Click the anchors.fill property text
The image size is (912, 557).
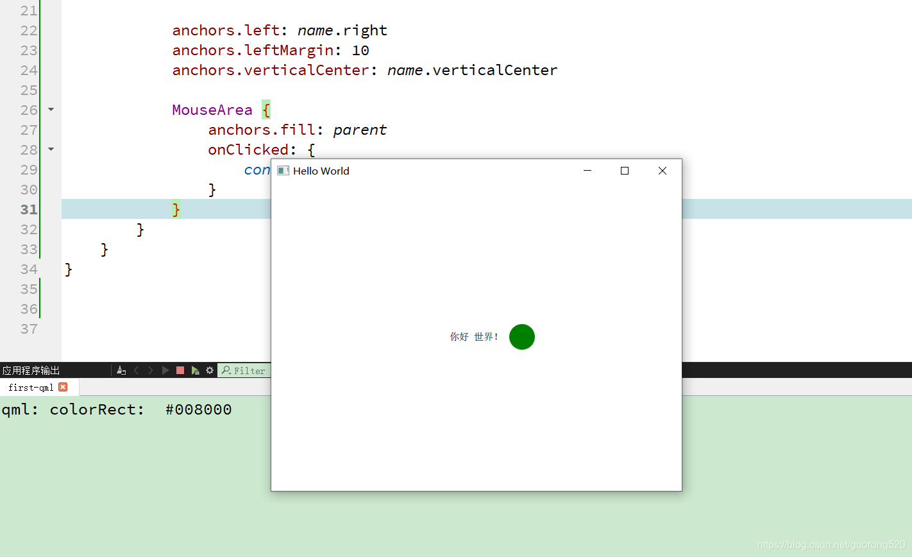click(262, 130)
